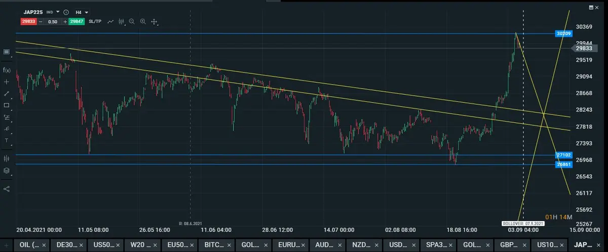Zoom out the chart with magnifier minus

132,22
